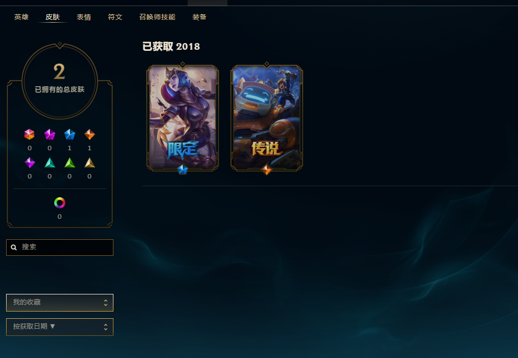Click the red-pink Ultimate gem icon
The height and width of the screenshot is (358, 518).
[x=29, y=134]
